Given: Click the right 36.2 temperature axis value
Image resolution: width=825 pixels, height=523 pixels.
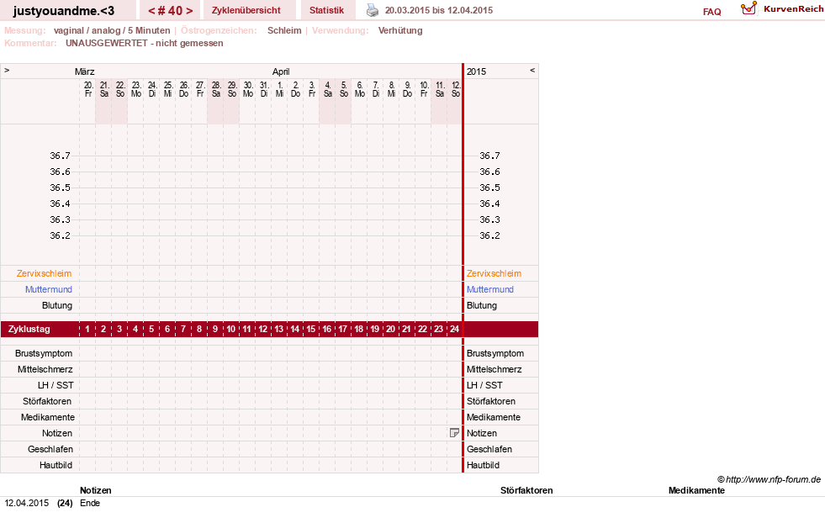Looking at the screenshot, I should coord(489,235).
